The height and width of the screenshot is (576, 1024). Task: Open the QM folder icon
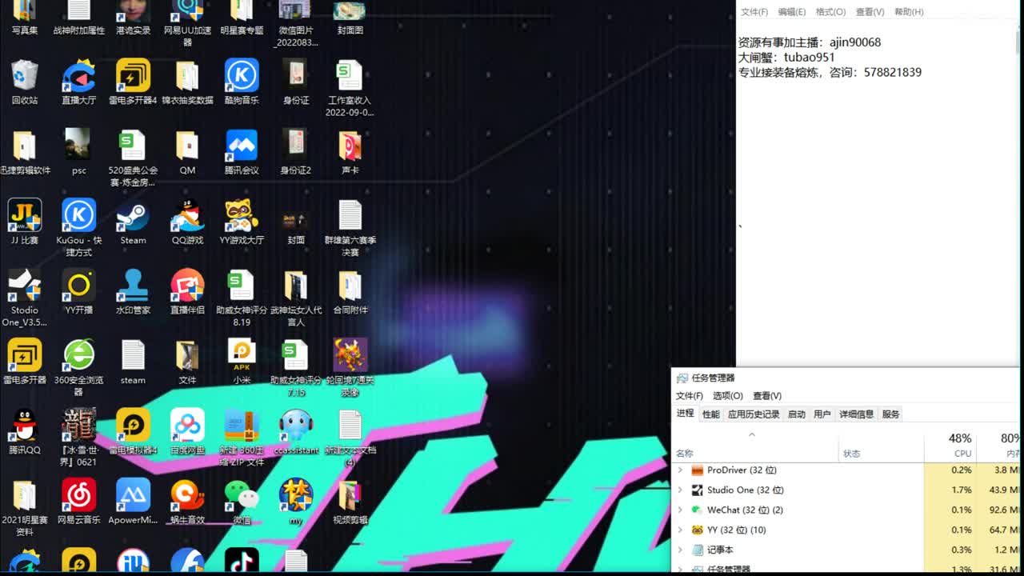tap(187, 152)
